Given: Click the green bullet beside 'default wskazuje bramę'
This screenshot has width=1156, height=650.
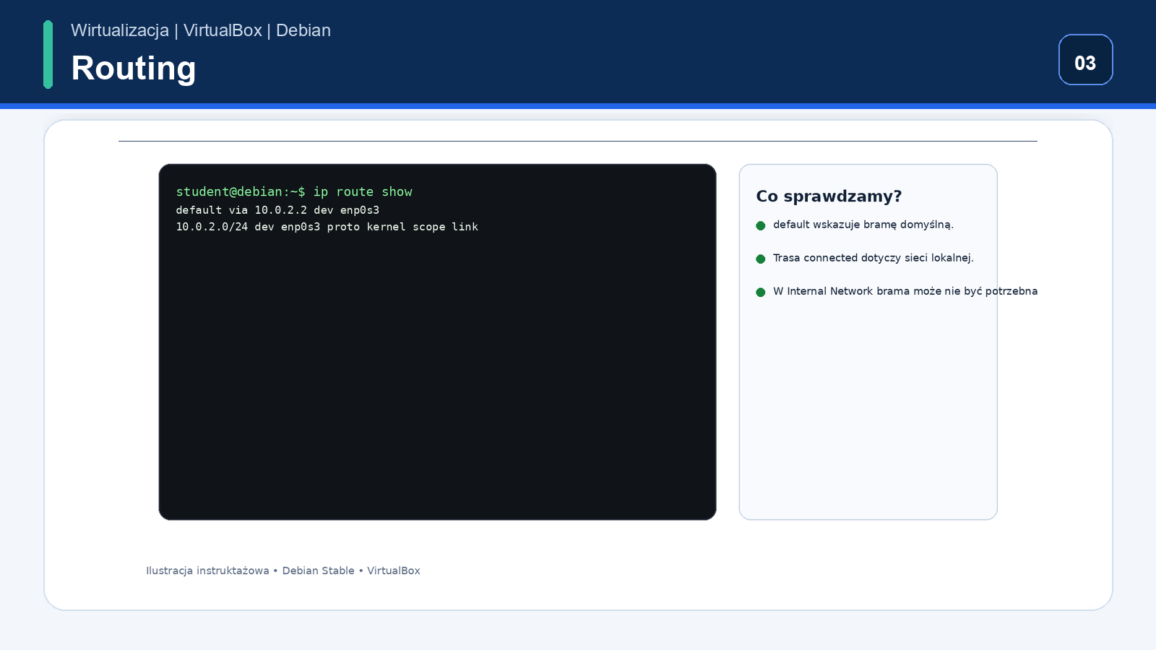Looking at the screenshot, I should click(761, 225).
